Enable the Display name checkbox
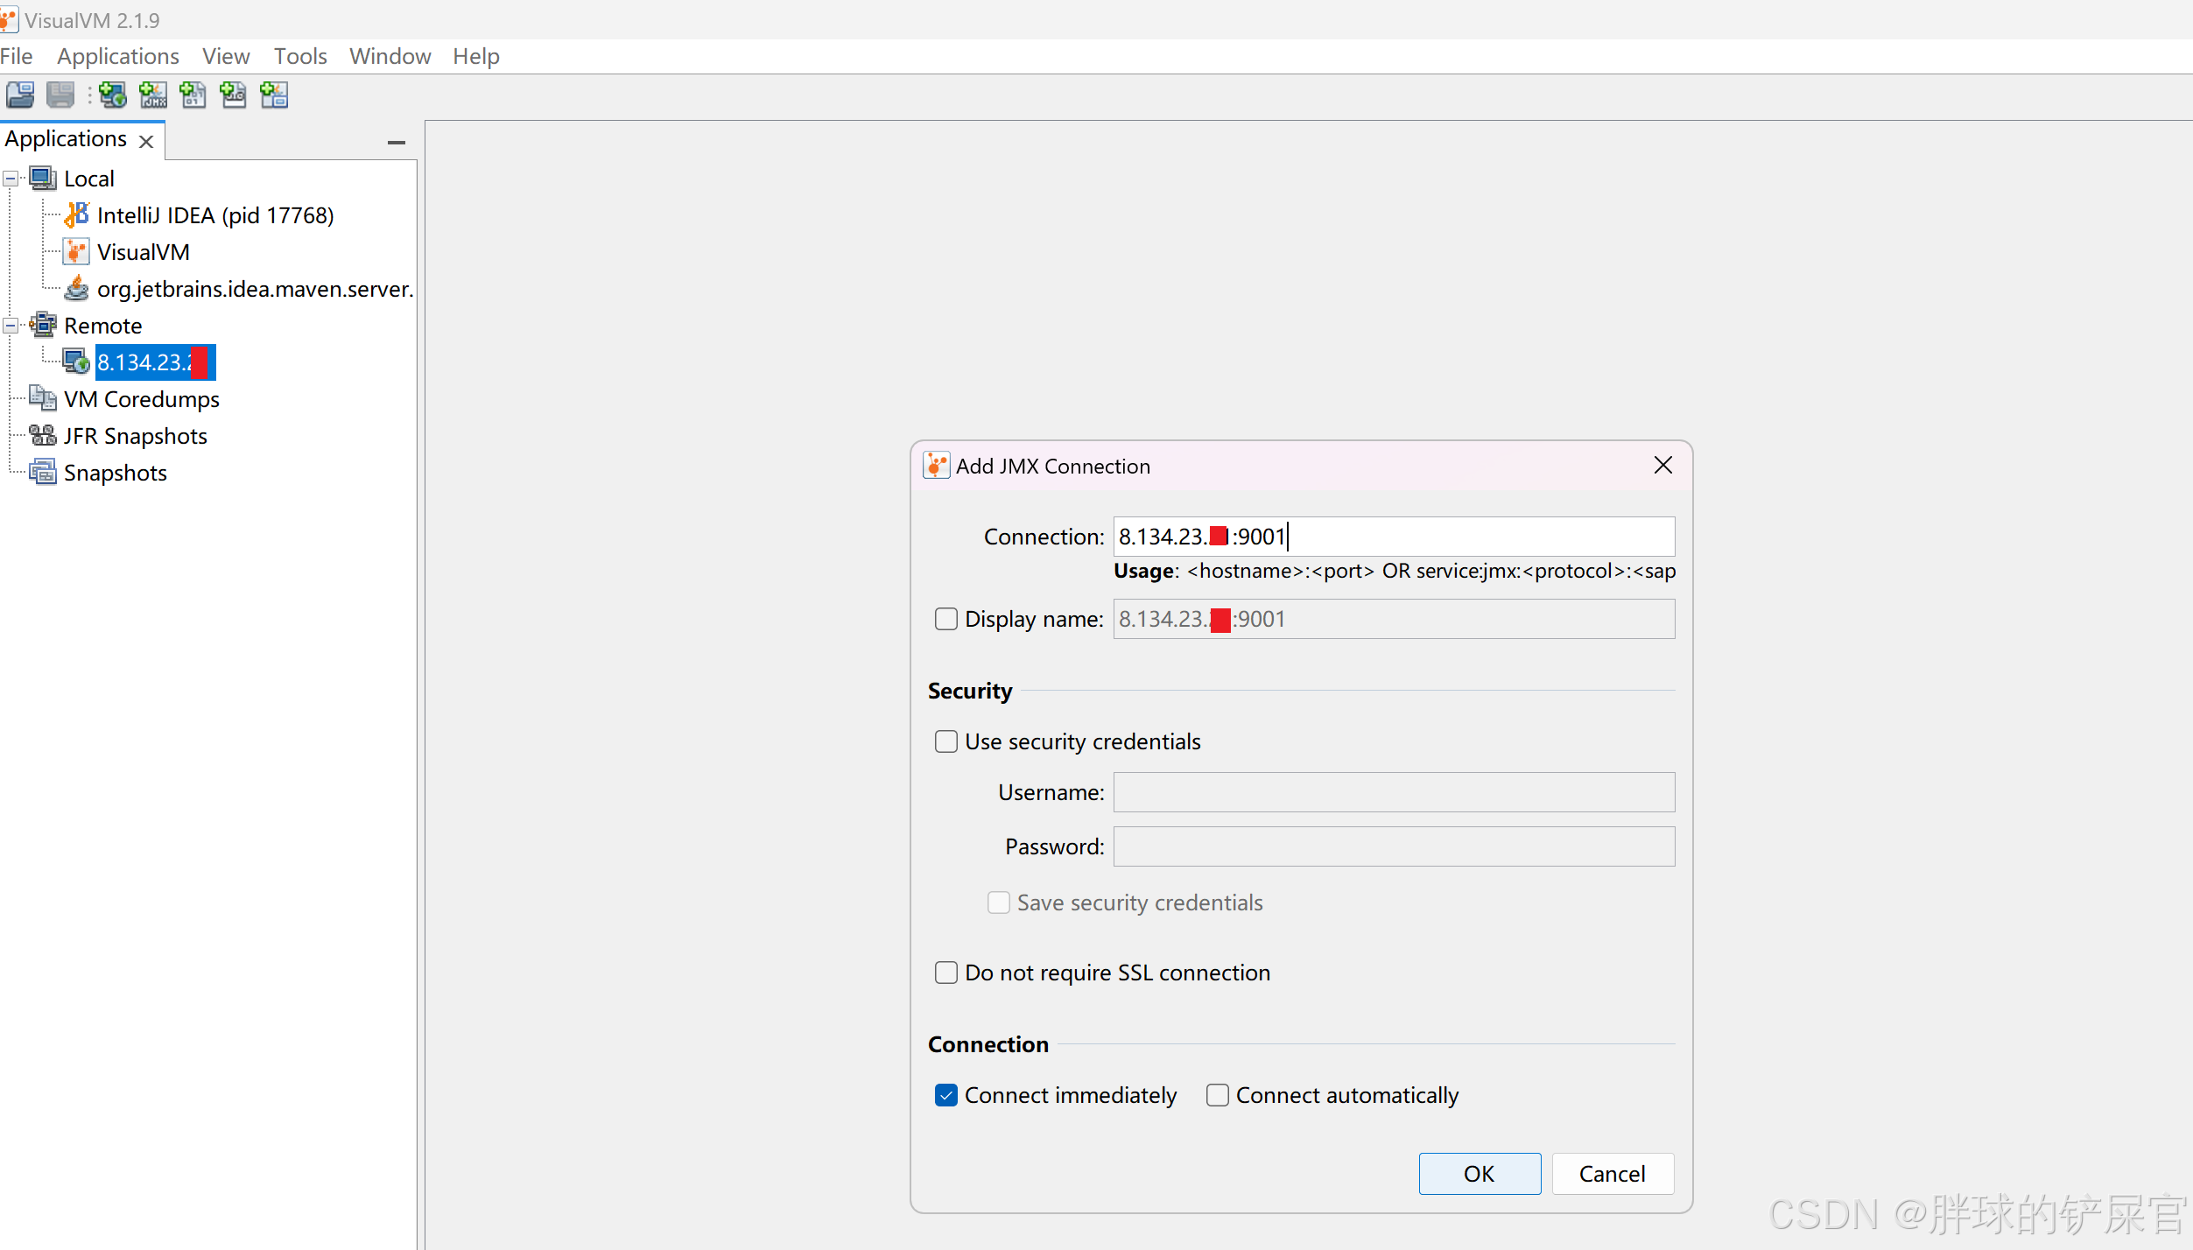 tap(945, 619)
